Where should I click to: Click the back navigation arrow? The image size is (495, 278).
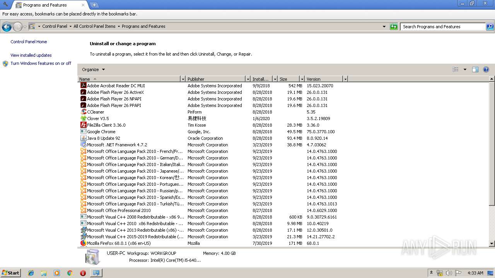tap(7, 27)
